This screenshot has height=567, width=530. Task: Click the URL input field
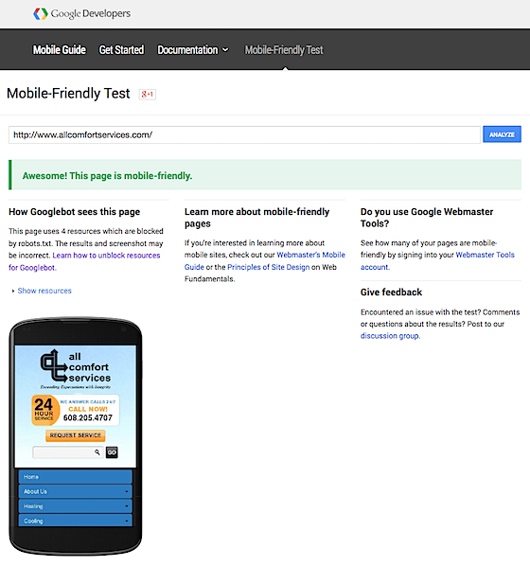244,134
